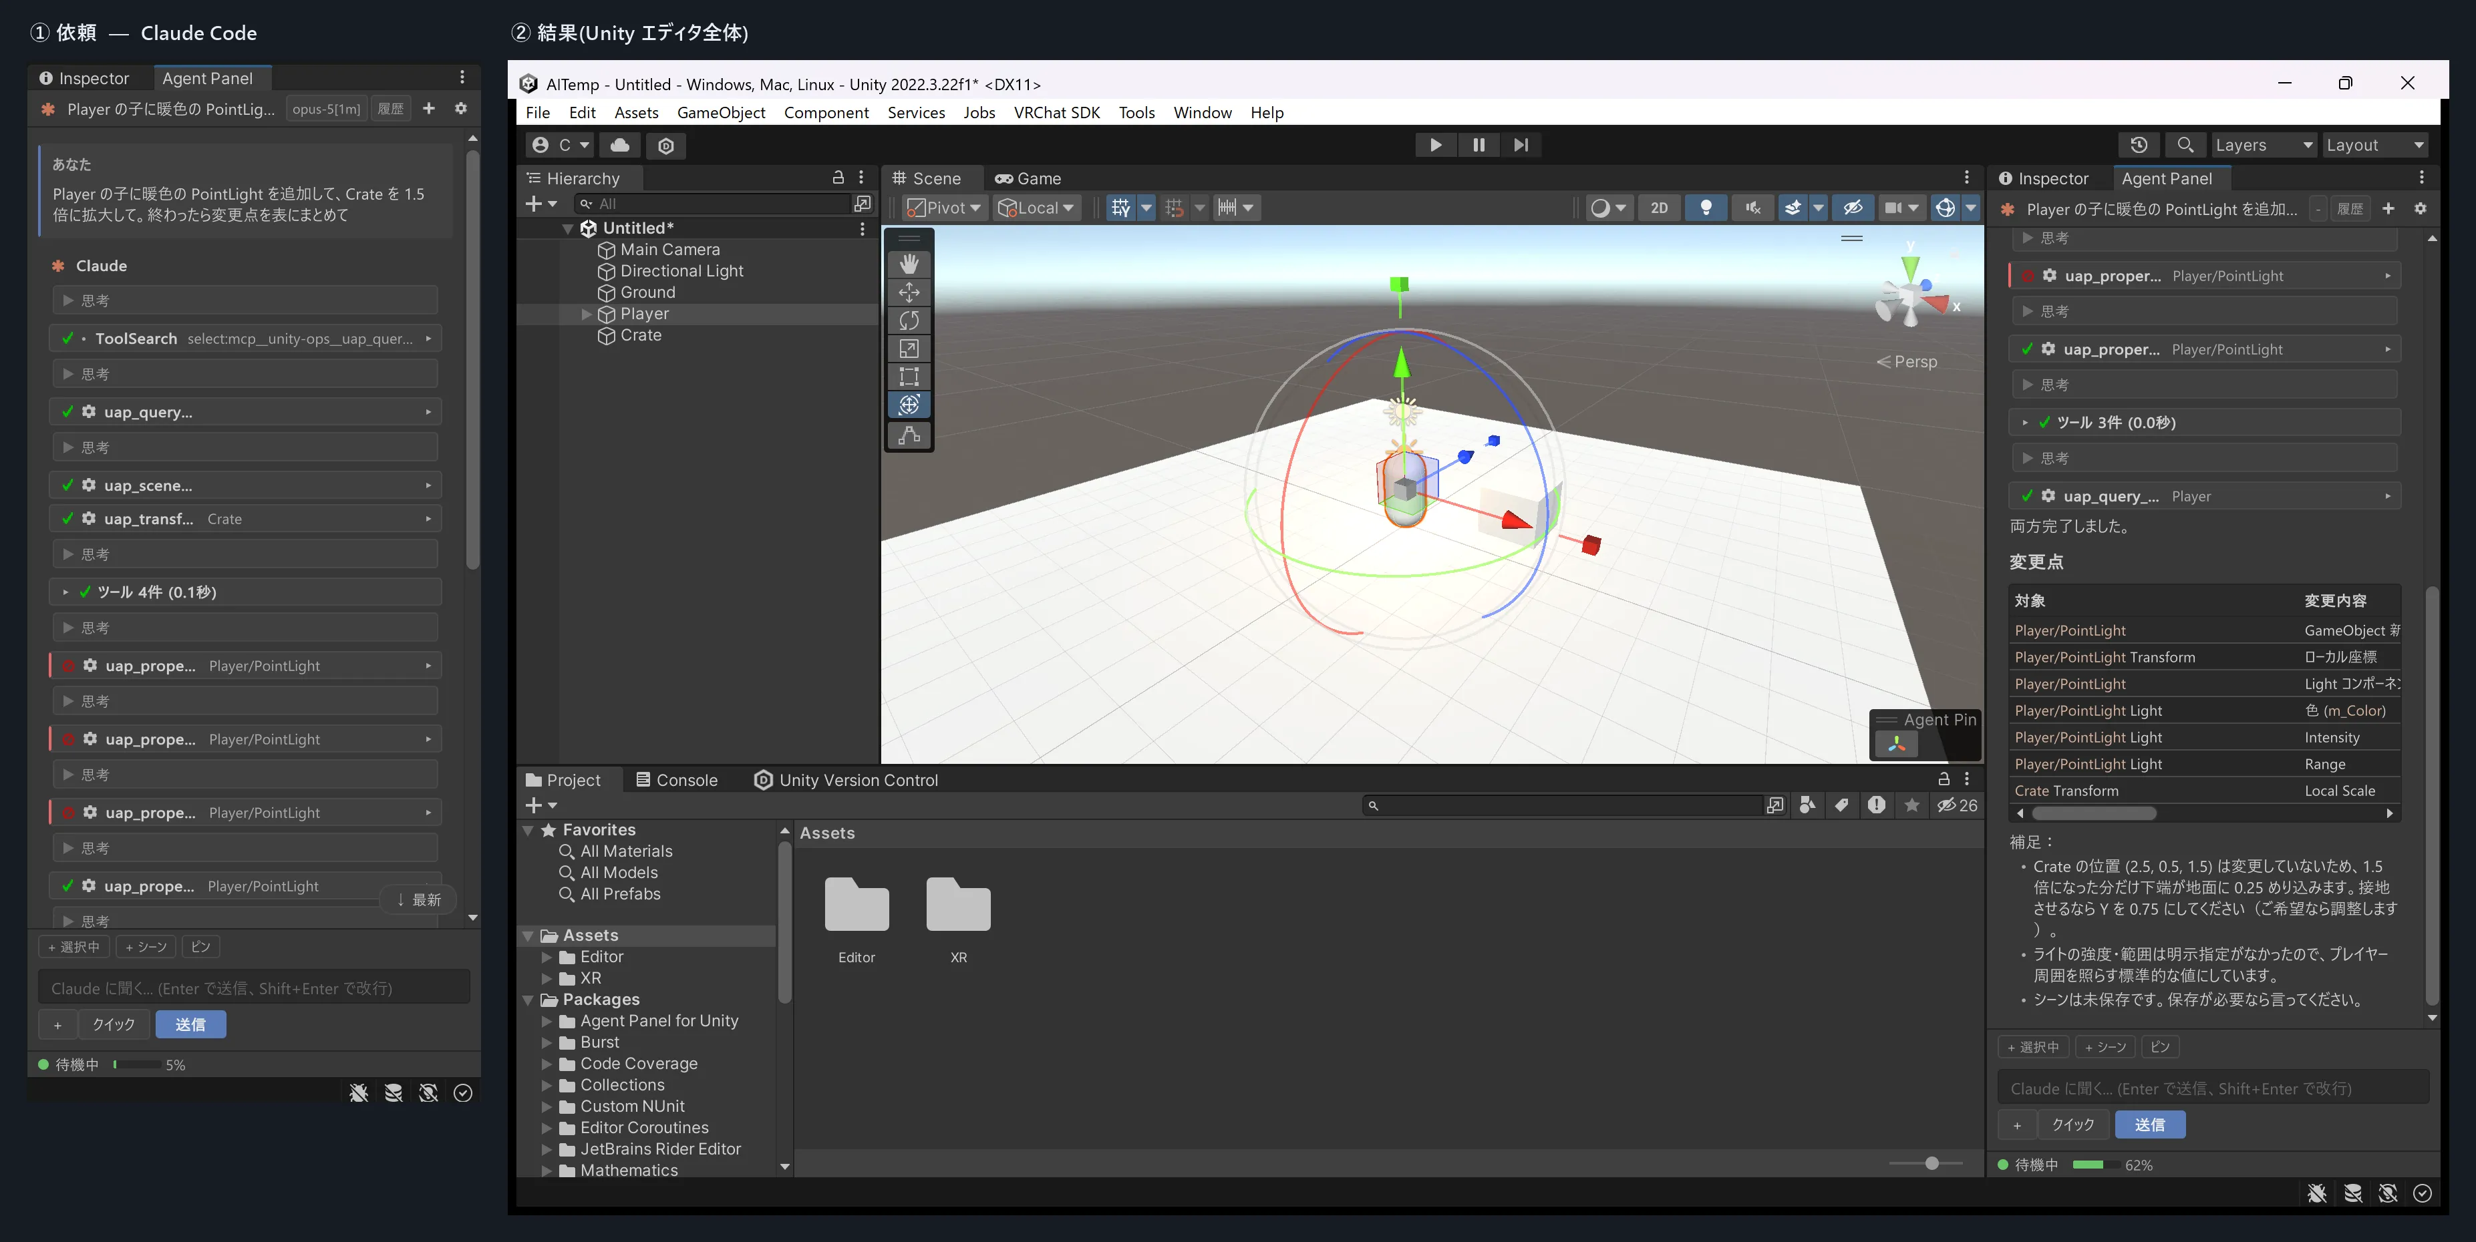Screen dimensions: 2476x1242
Task: Click the Play button
Action: pyautogui.click(x=1435, y=145)
